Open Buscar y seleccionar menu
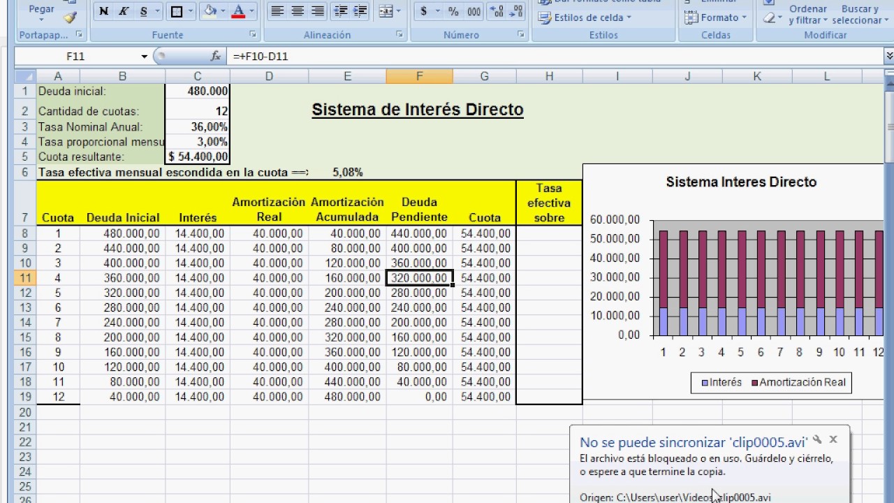Viewport: 894px width, 503px height. (859, 15)
